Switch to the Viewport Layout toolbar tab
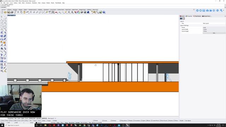 tap(32, 10)
